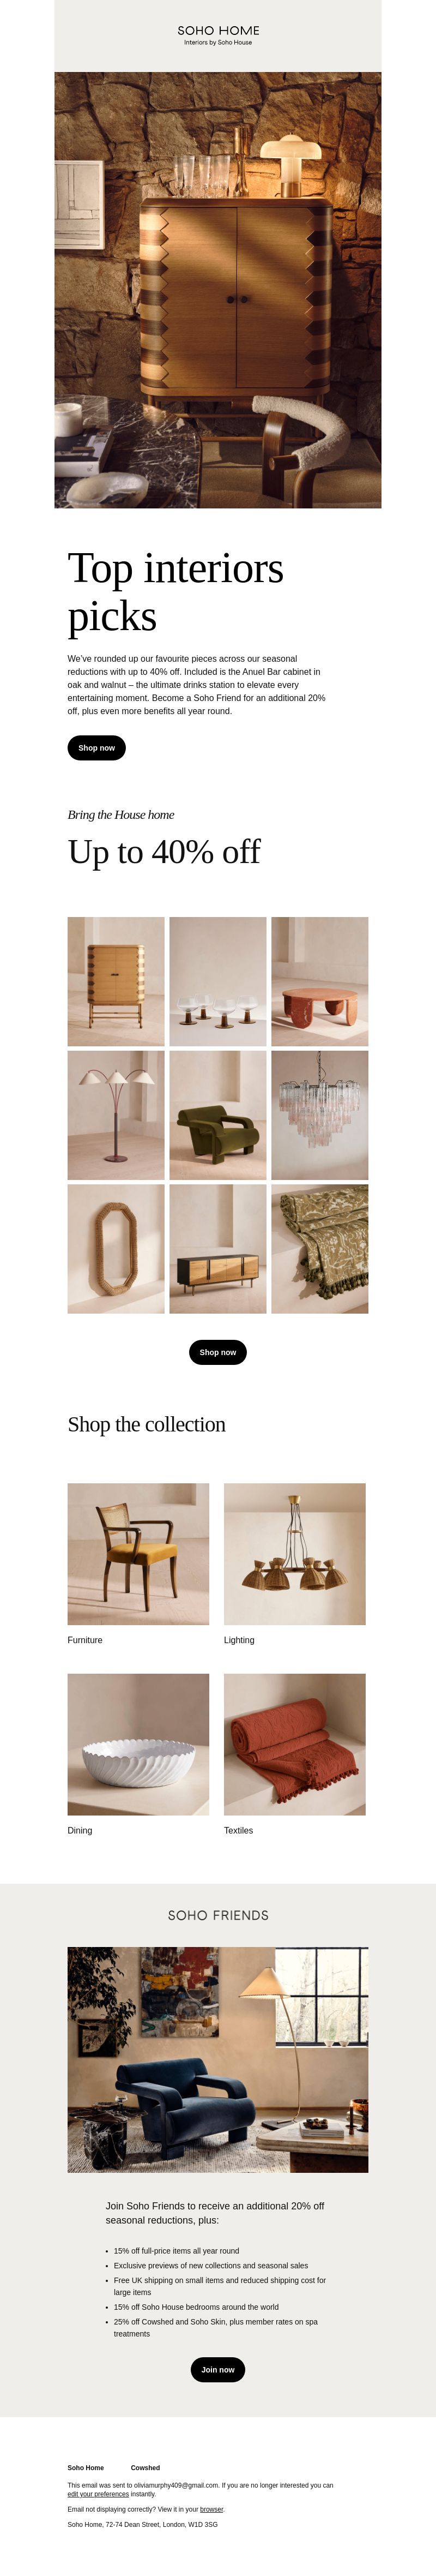Open the sideboard cabinet product thumbnail
This screenshot has width=436, height=2576.
click(x=218, y=1249)
